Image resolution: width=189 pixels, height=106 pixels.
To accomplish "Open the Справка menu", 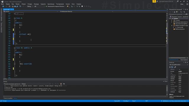I will [x=79, y=4].
